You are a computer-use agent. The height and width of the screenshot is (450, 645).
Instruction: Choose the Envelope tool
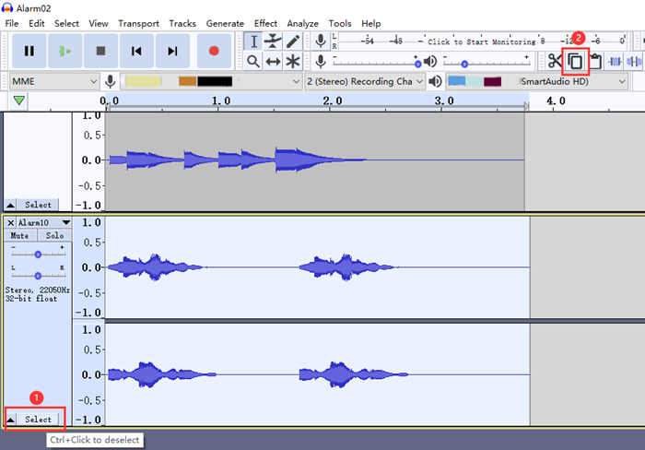[x=273, y=41]
